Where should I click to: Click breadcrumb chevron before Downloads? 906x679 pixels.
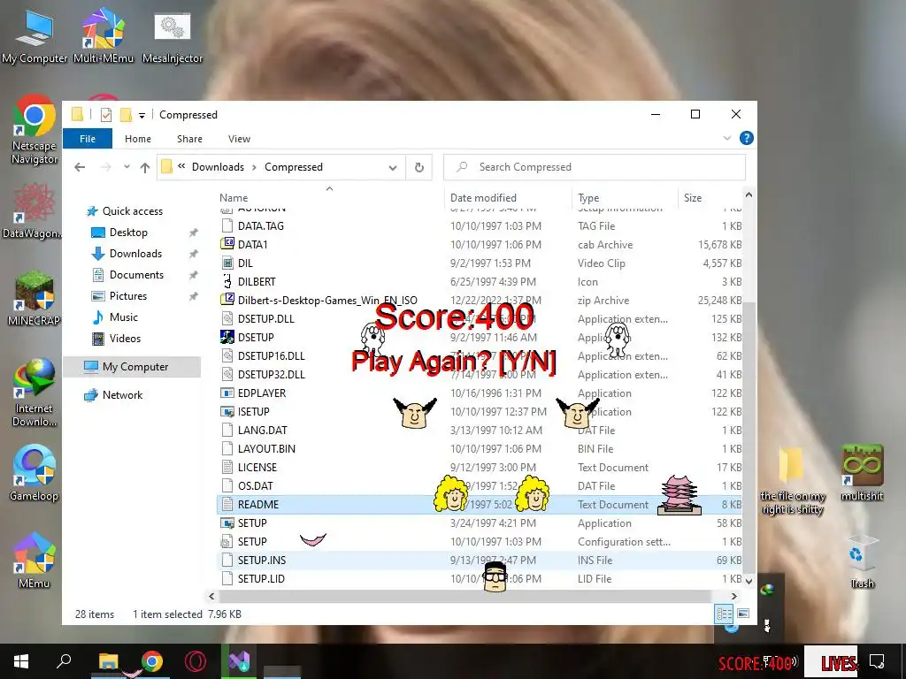[x=181, y=166]
